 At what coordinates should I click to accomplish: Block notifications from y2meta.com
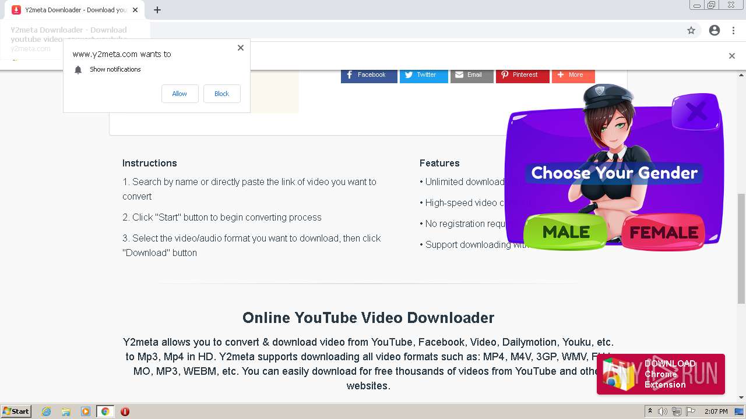(221, 94)
